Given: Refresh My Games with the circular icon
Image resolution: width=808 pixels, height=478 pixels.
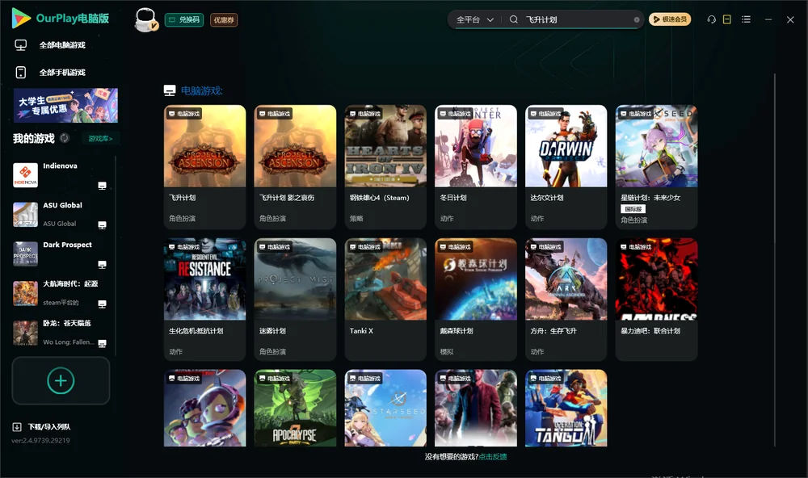Looking at the screenshot, I should pos(65,138).
